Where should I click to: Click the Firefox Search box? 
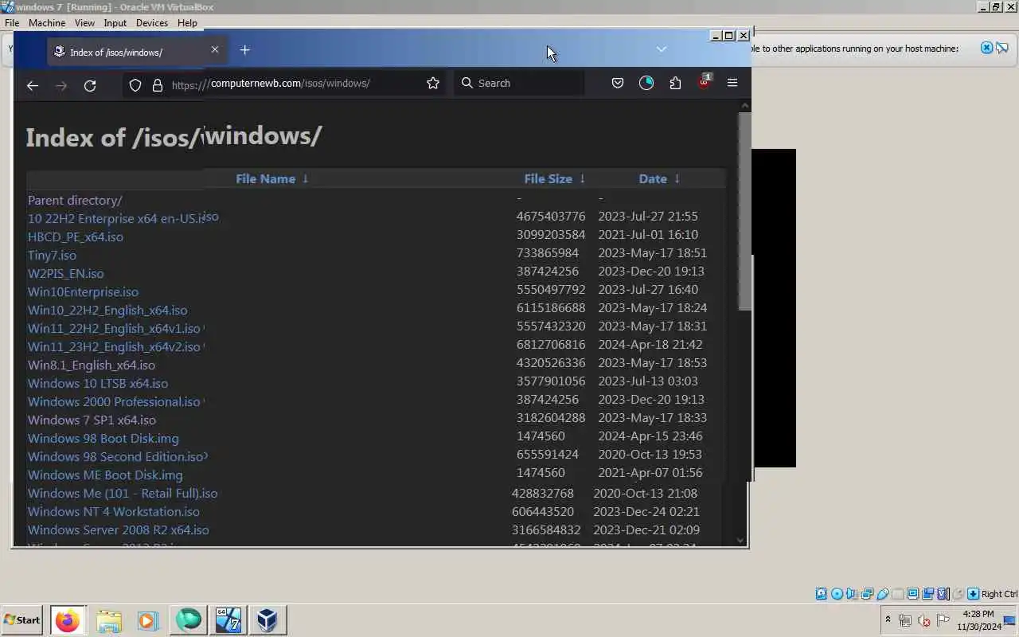click(519, 83)
